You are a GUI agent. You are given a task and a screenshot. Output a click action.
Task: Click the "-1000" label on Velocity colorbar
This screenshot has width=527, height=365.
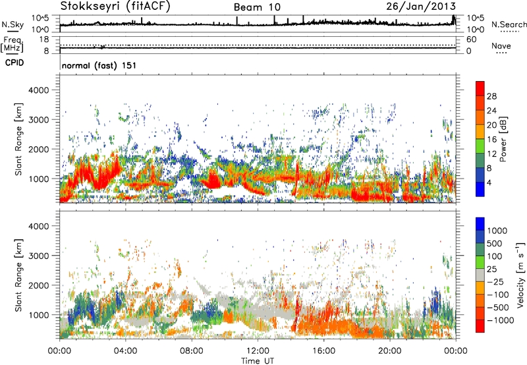click(x=501, y=320)
